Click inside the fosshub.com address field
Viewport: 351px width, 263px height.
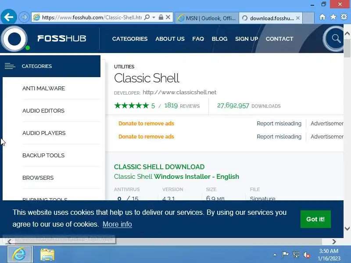(x=92, y=17)
